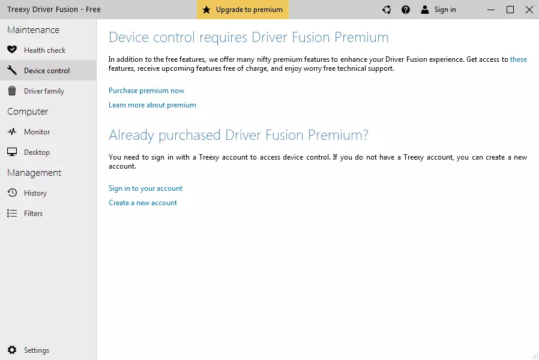Screen dimensions: 539x360
Task: Open the Learn more about premium link
Action: click(x=152, y=105)
